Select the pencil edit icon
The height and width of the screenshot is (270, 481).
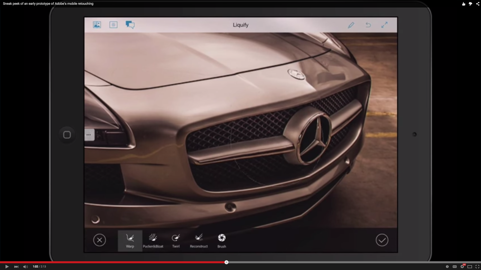351,25
